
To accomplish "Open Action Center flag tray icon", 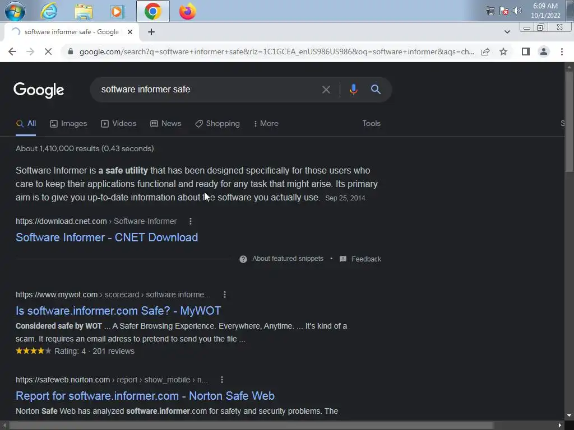I will [504, 11].
